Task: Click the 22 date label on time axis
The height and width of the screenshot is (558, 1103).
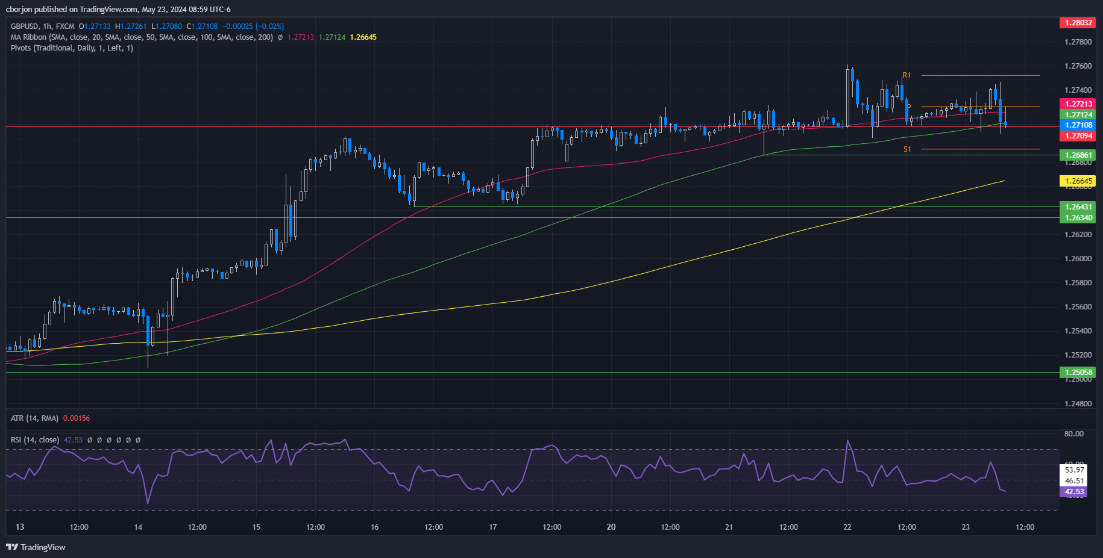Action: [x=847, y=527]
